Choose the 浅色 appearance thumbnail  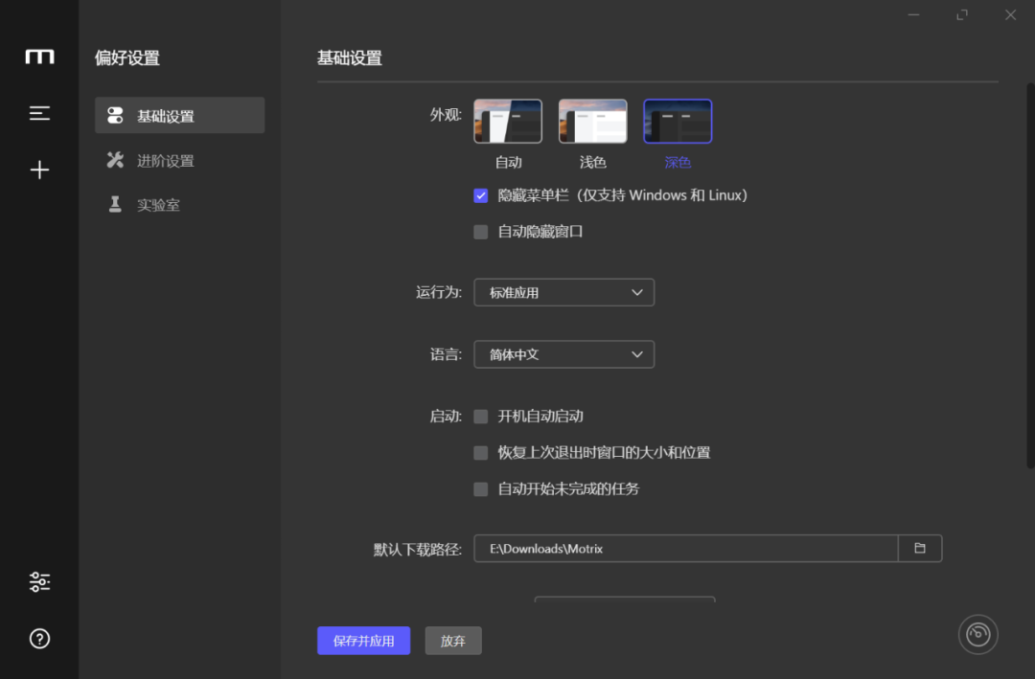[x=593, y=122]
